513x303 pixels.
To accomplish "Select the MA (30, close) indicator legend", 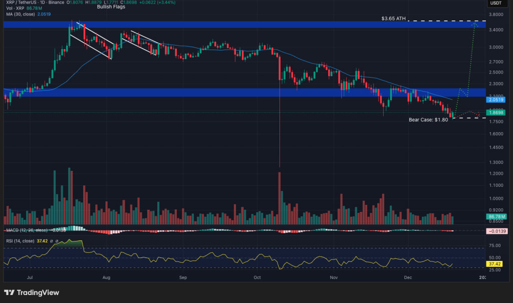I will [20, 15].
